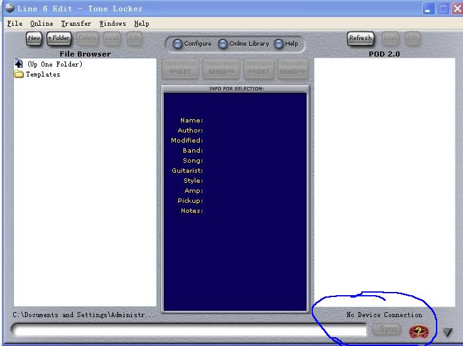Viewport: 463px width, 346px height.
Task: Open the Help menu
Action: tap(141, 24)
